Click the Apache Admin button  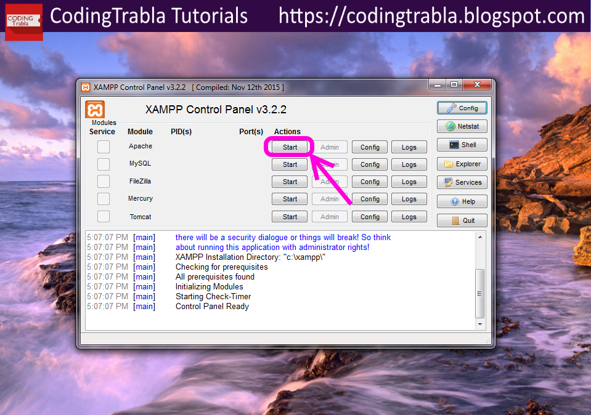click(330, 147)
